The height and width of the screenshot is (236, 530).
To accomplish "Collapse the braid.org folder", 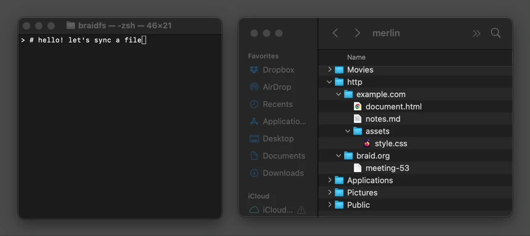I will [x=339, y=156].
